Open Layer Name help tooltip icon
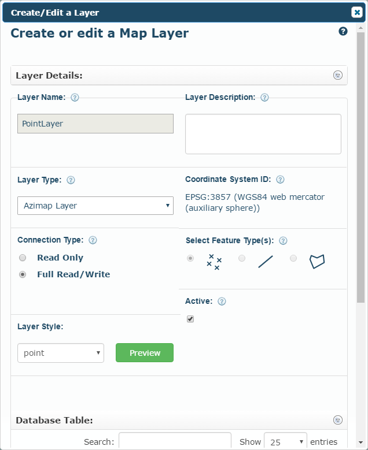The height and width of the screenshot is (450, 368). [75, 98]
